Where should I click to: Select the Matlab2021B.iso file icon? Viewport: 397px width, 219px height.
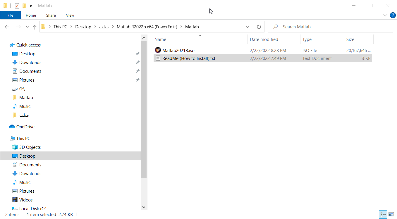point(158,50)
